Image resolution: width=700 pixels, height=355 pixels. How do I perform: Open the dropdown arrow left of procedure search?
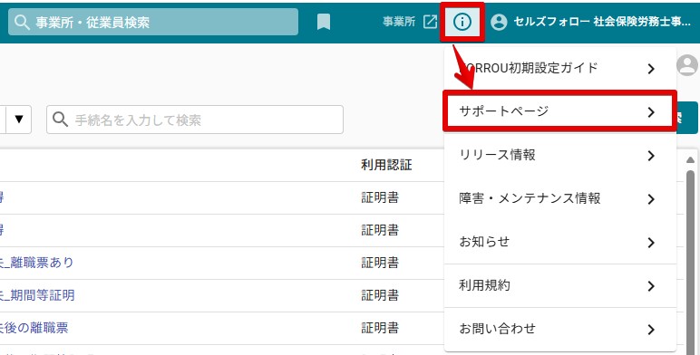coord(19,119)
